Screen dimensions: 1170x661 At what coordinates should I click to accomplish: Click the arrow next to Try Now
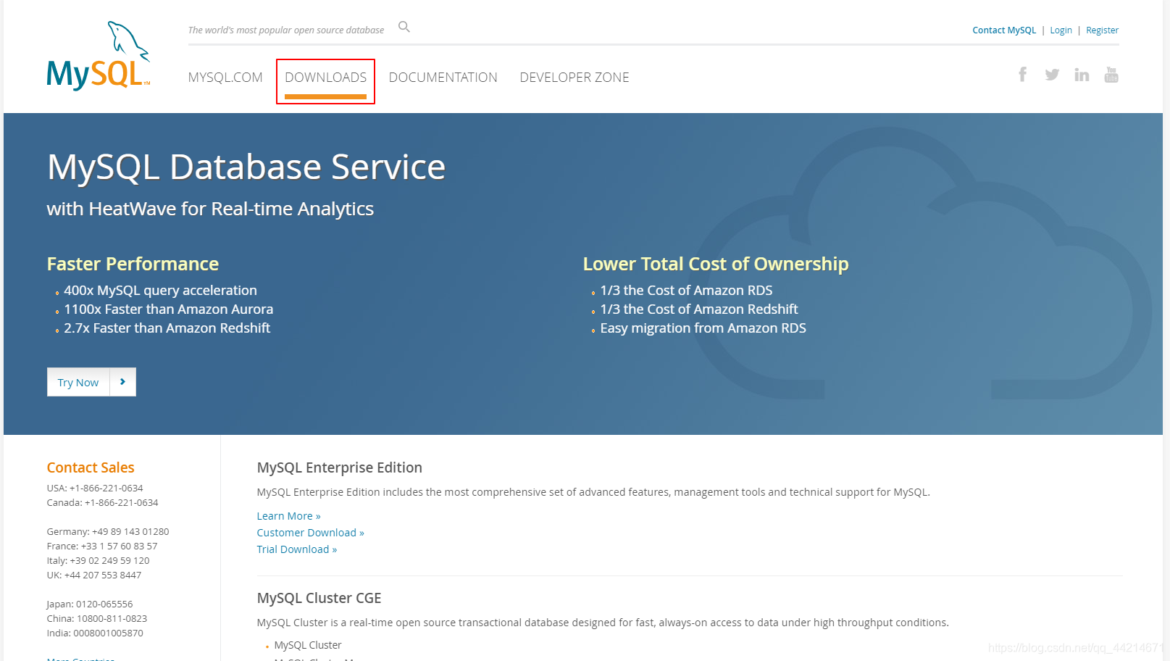pyautogui.click(x=123, y=382)
